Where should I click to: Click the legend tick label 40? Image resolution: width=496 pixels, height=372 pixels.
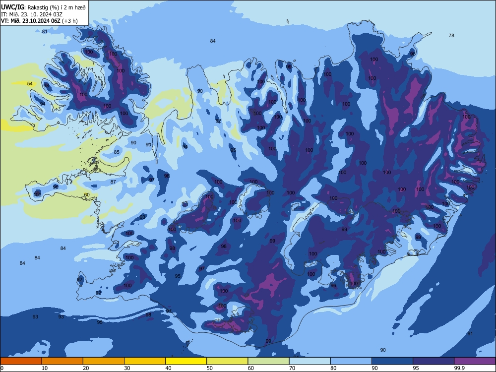click(x=168, y=368)
